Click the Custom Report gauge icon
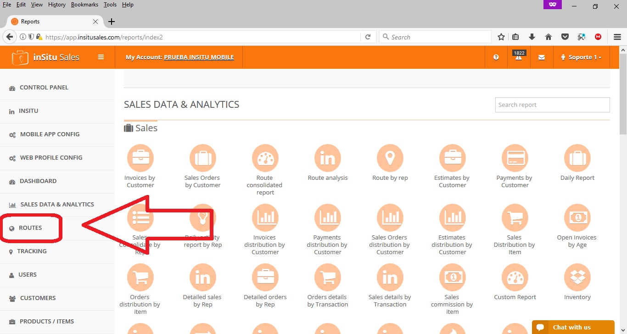Viewport: 627px width, 334px height. [x=515, y=278]
